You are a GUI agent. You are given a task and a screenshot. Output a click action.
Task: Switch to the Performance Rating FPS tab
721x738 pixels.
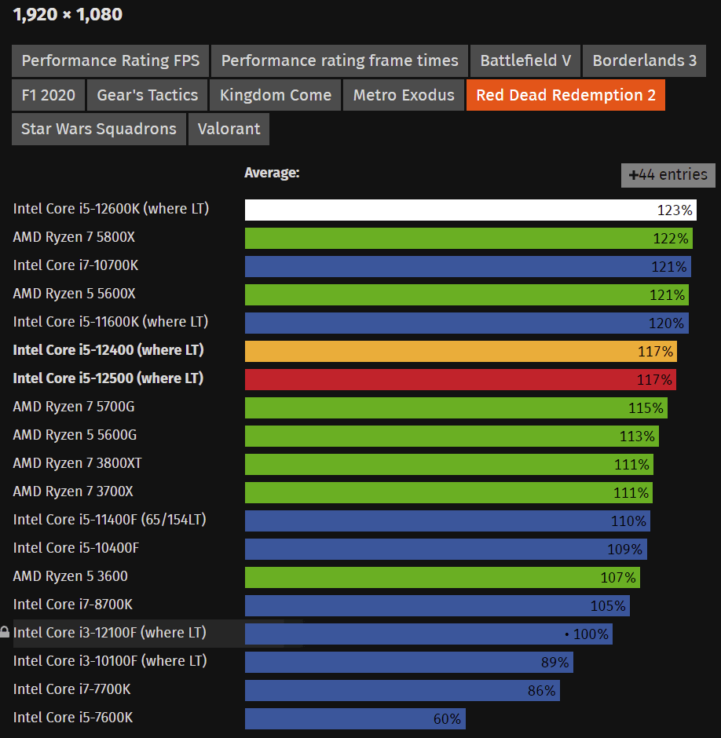click(110, 60)
